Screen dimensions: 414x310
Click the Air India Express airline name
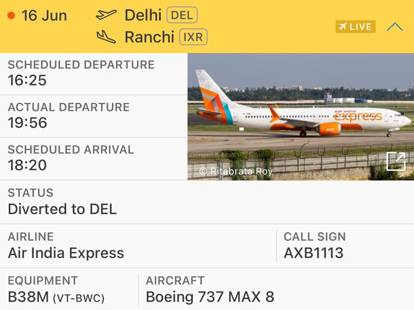click(x=66, y=253)
